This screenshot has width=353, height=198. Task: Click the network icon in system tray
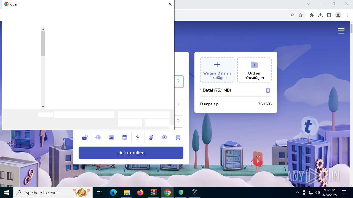click(x=311, y=193)
